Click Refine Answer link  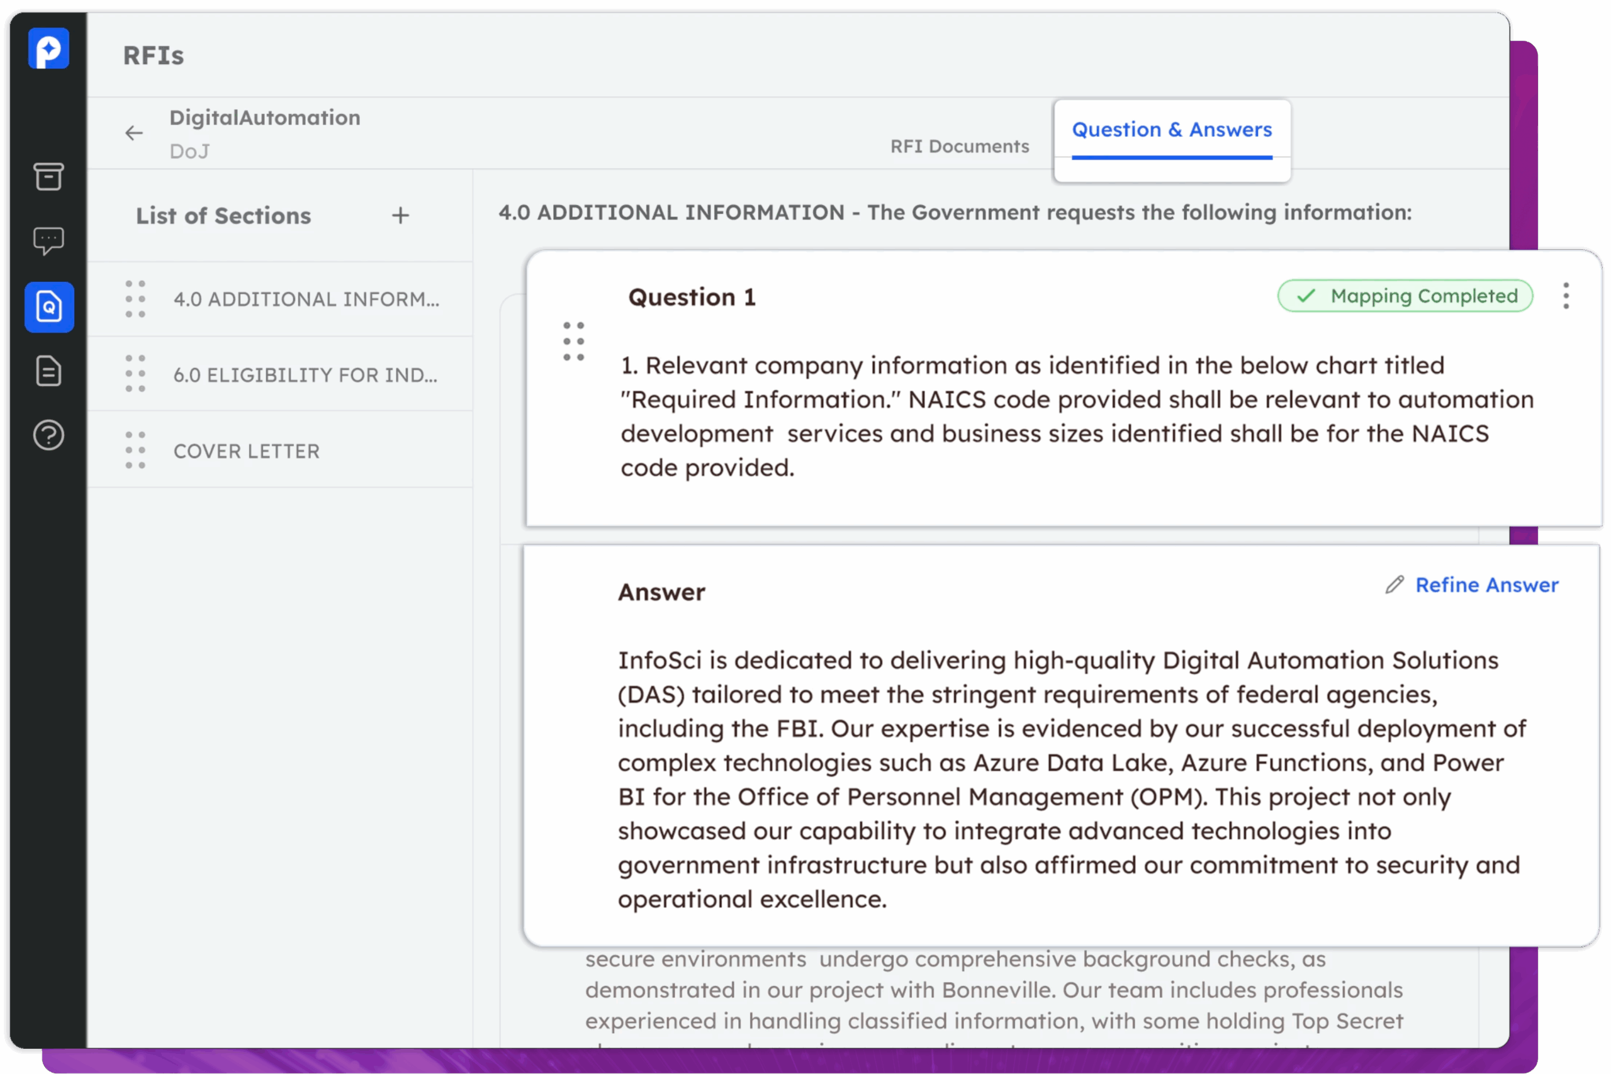[1487, 585]
